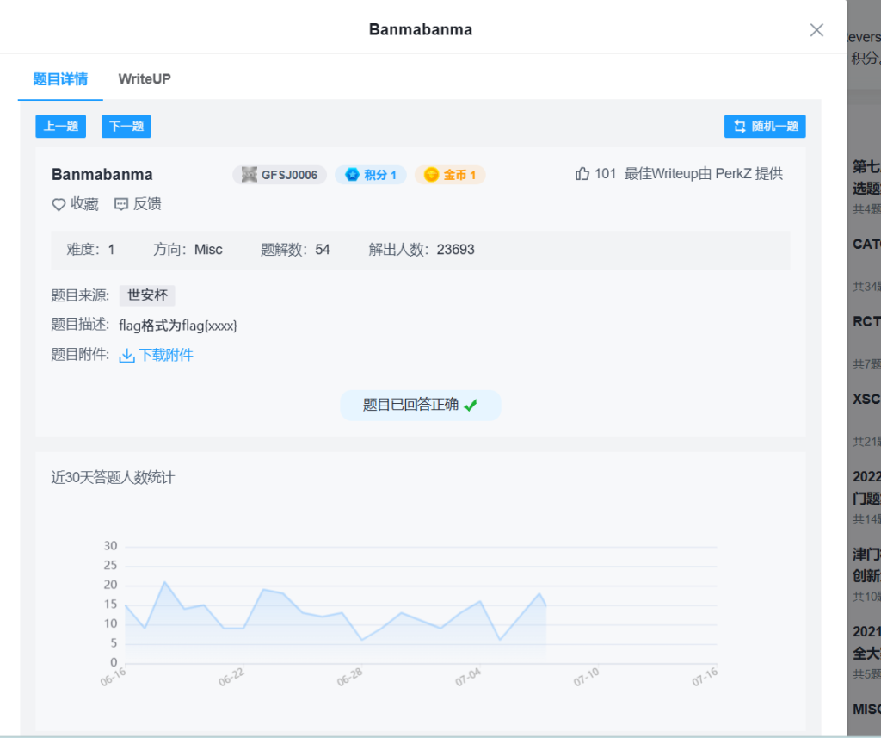Click the blue 积分 1 badge
Image resolution: width=881 pixels, height=738 pixels.
point(371,175)
